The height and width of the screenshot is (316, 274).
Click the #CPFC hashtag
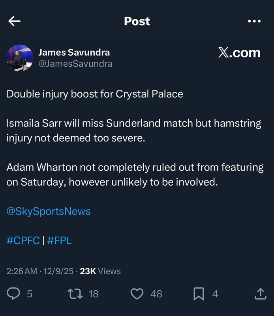[23, 241]
